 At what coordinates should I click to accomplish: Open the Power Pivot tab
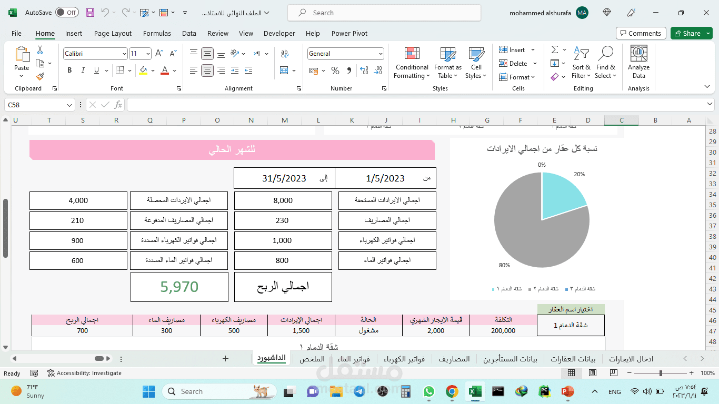pos(349,33)
